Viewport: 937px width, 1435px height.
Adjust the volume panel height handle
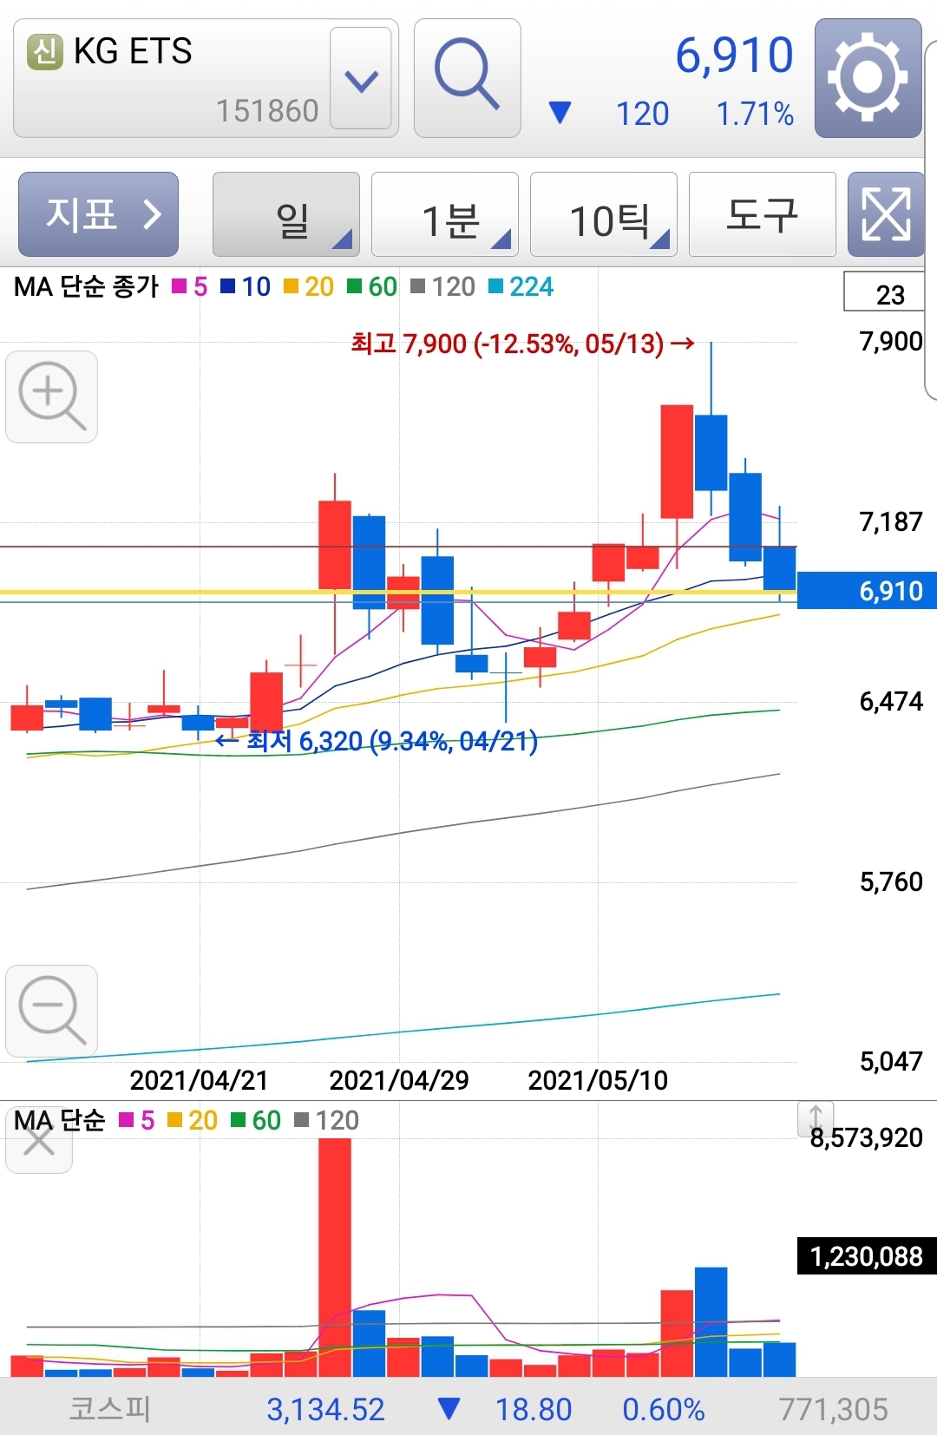[x=816, y=1118]
